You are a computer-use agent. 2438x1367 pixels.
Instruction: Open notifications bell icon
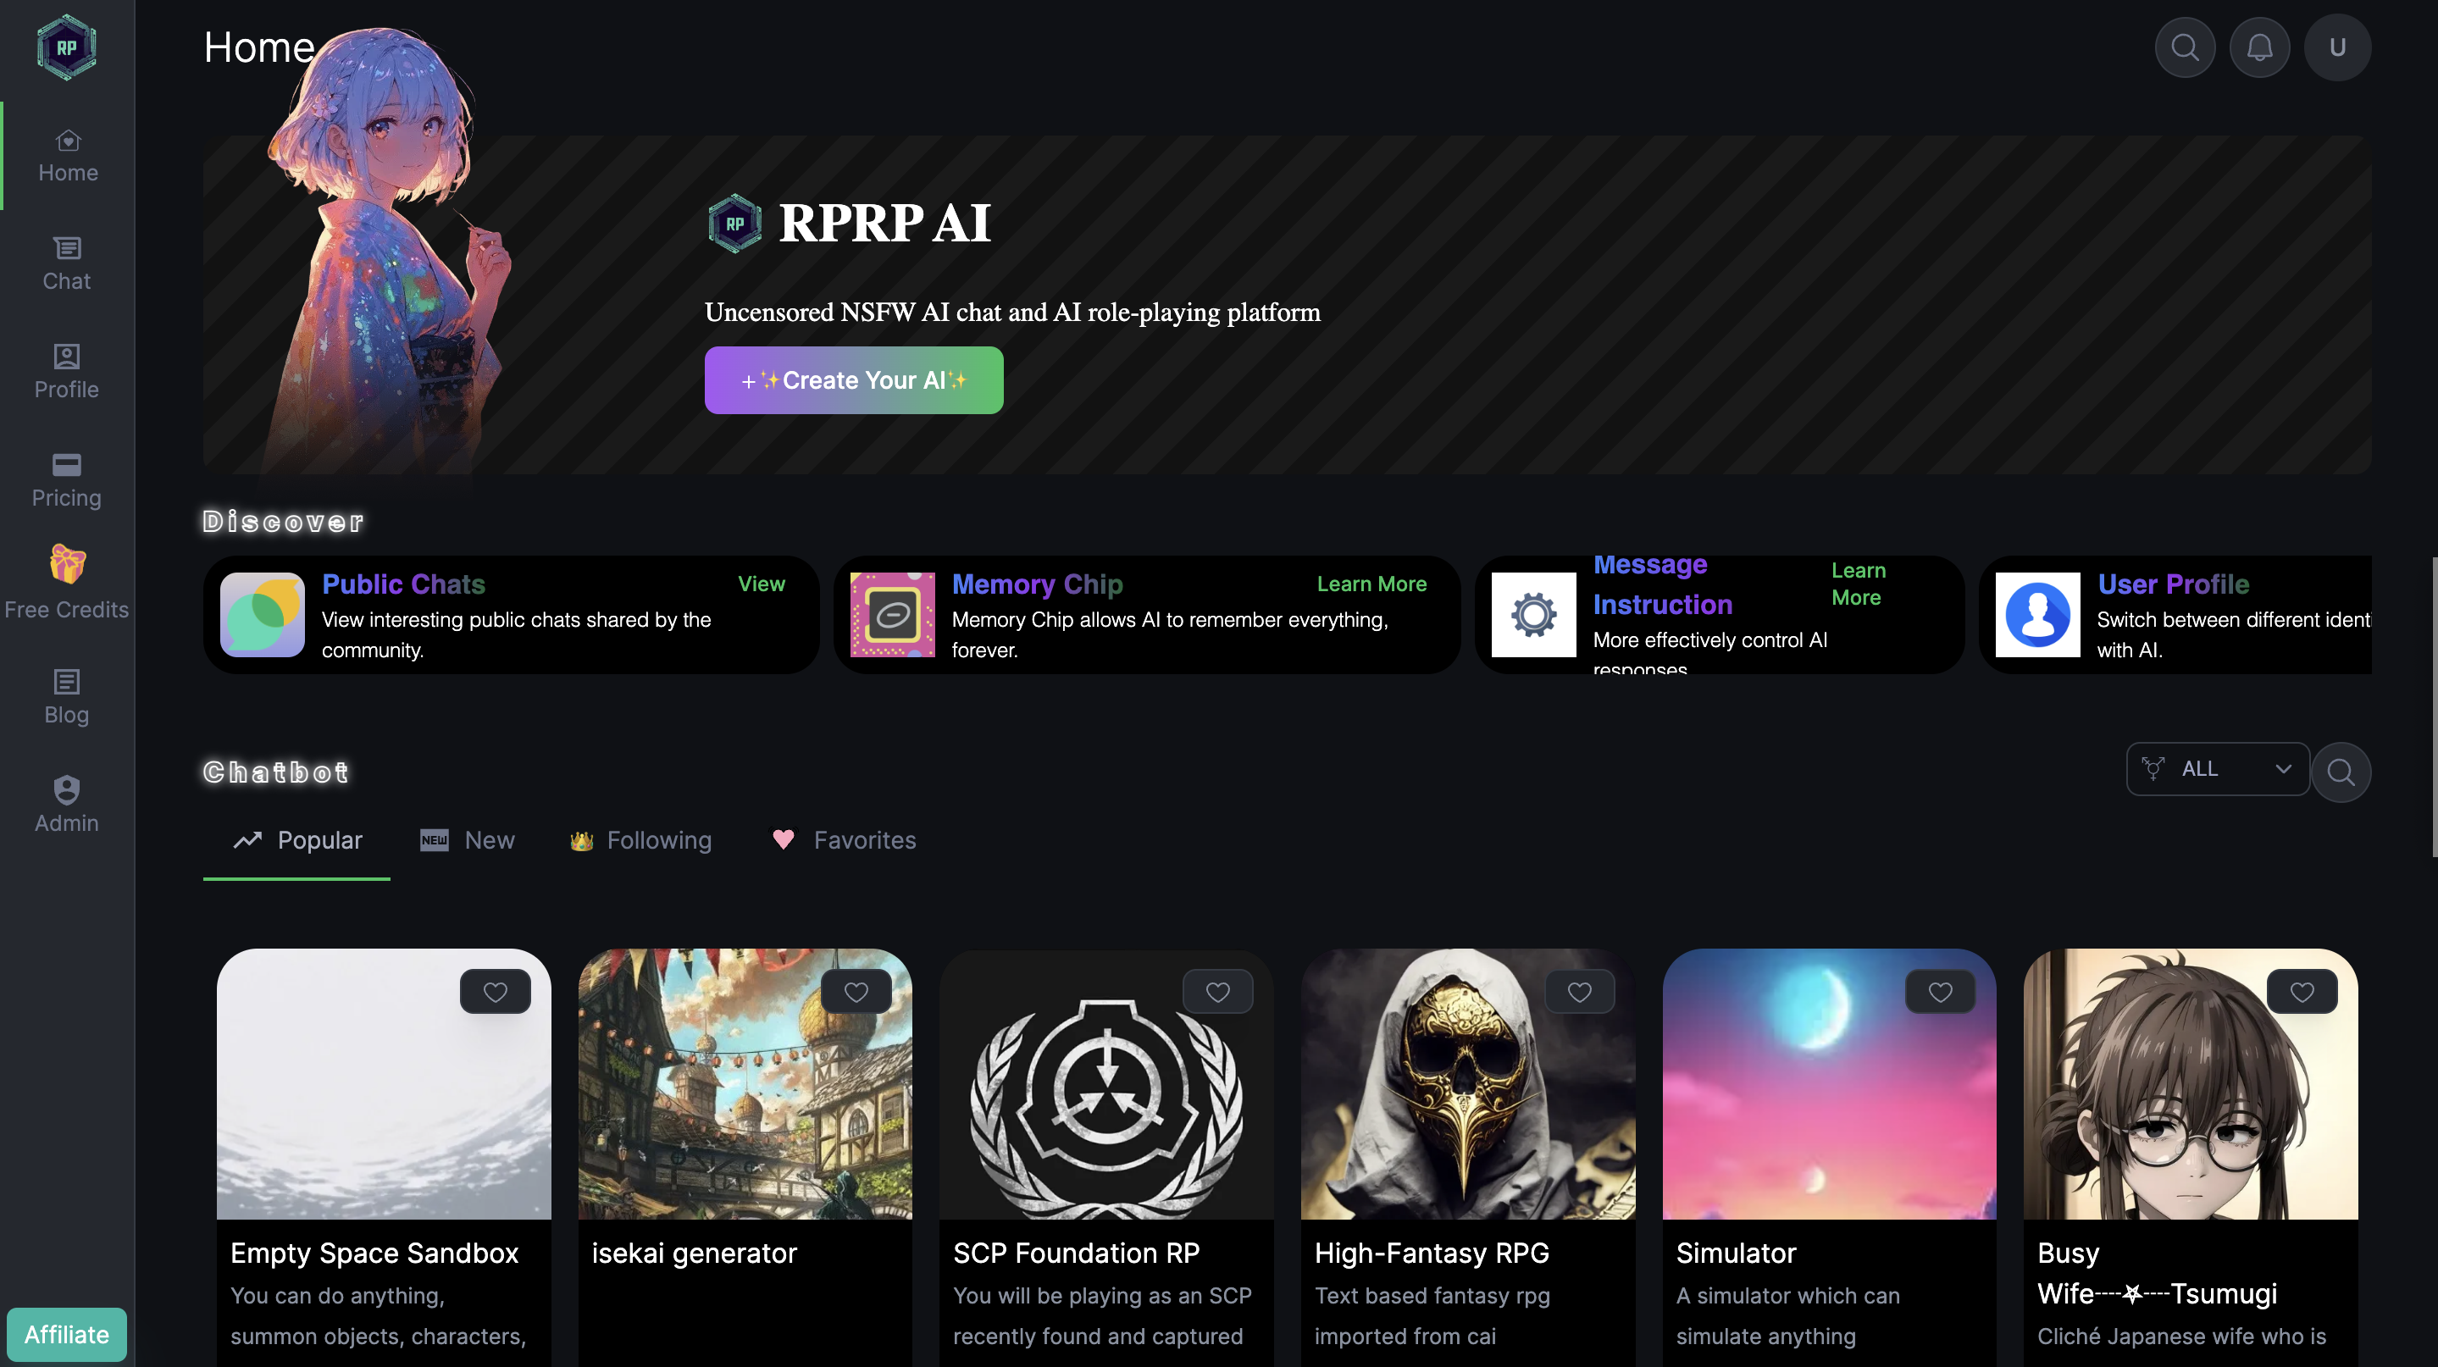[x=2259, y=47]
